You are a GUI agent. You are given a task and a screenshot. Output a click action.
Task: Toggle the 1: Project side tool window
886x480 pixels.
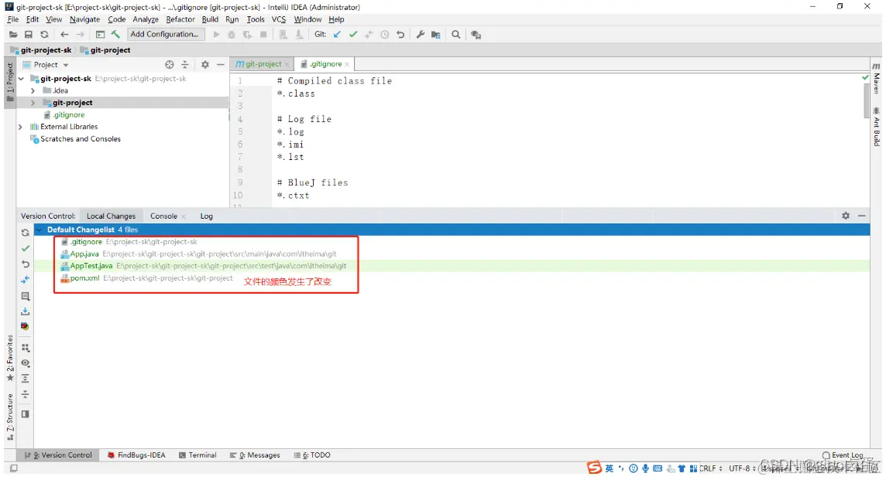coord(9,83)
